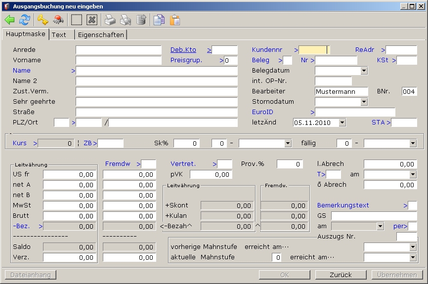This screenshot has width=428, height=284.
Task: Click the red bug icon
Action: click(58, 20)
